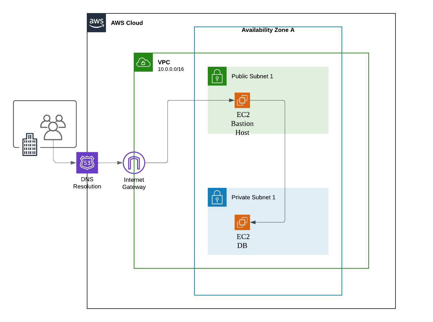The width and height of the screenshot is (433, 322).
Task: Select the 10.0.0.0/16 CIDR text
Action: tap(171, 69)
